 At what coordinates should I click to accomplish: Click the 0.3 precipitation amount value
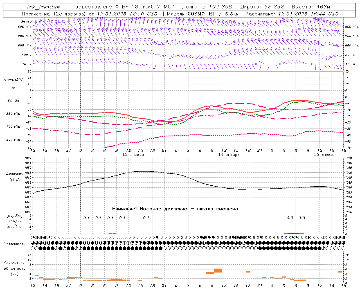coord(290,218)
